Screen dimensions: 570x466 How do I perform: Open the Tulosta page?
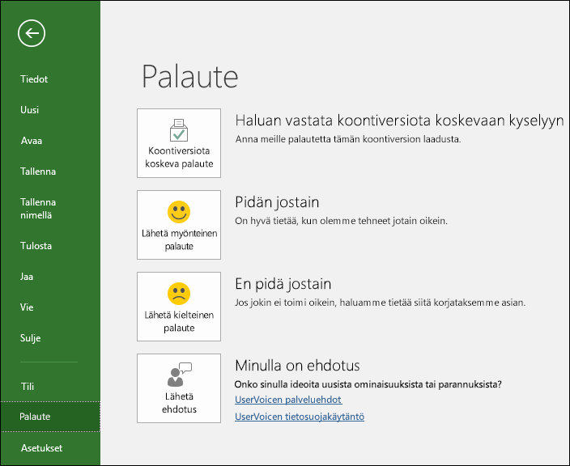pyautogui.click(x=36, y=246)
